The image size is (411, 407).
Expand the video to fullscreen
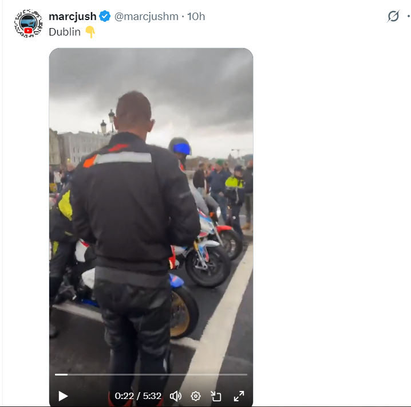click(239, 396)
